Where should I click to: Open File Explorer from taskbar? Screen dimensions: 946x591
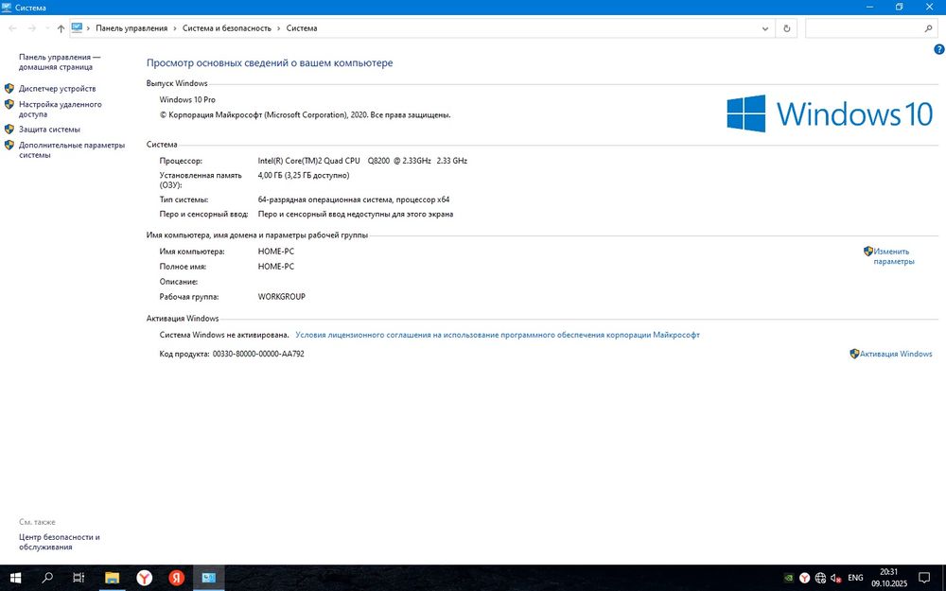pyautogui.click(x=113, y=578)
